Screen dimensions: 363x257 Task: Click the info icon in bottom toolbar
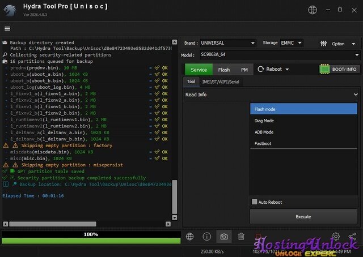click(x=206, y=237)
